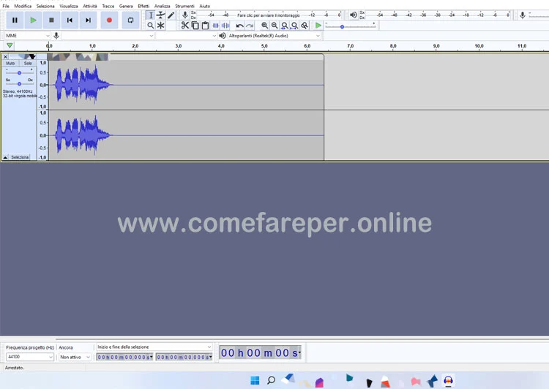Viewport: 549px width, 389px height.
Task: Open the Tracce menu
Action: coord(108,6)
